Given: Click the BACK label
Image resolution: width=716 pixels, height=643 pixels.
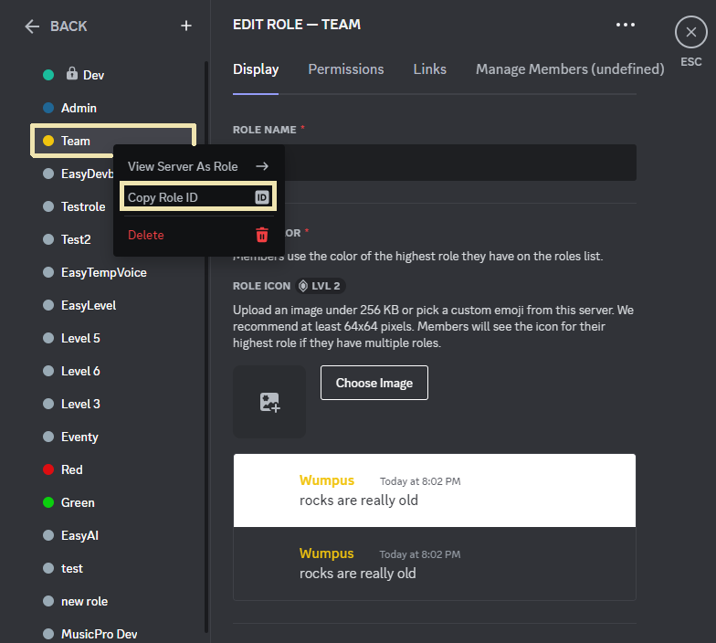Looking at the screenshot, I should click(68, 26).
